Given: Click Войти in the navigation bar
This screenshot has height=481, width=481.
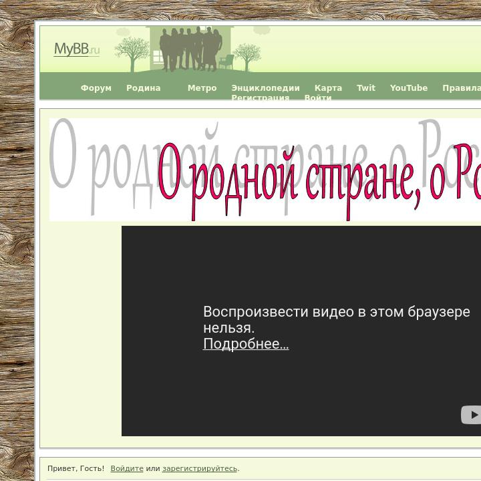Looking at the screenshot, I should tap(318, 98).
